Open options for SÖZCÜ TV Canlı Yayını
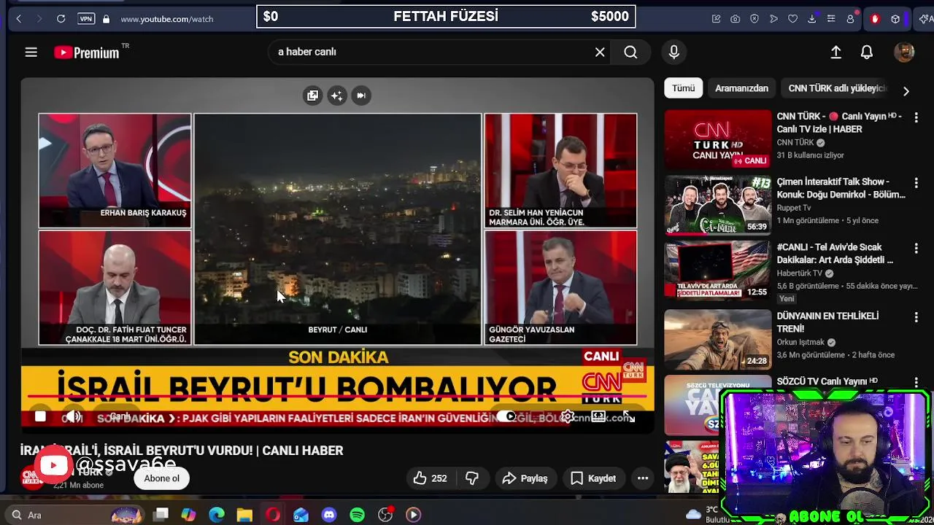This screenshot has height=525, width=934. pos(916,382)
